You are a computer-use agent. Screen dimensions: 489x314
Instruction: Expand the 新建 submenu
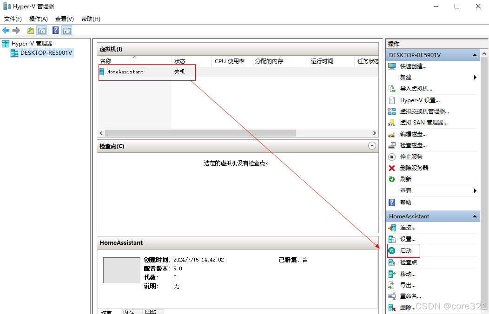(475, 77)
